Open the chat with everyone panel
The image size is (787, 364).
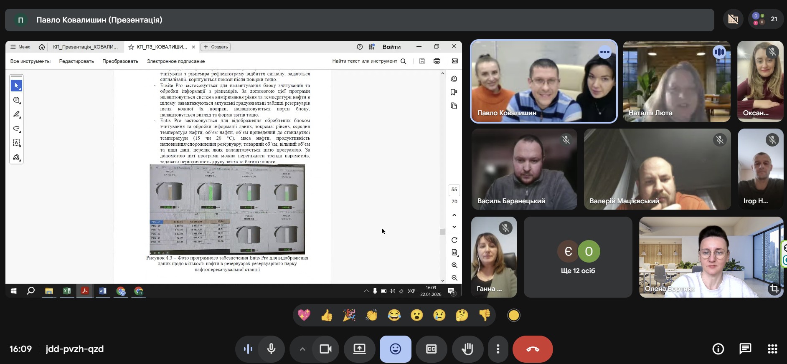coord(745,349)
